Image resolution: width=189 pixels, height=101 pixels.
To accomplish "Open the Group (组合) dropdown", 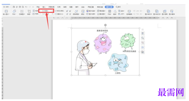I will [122, 11].
